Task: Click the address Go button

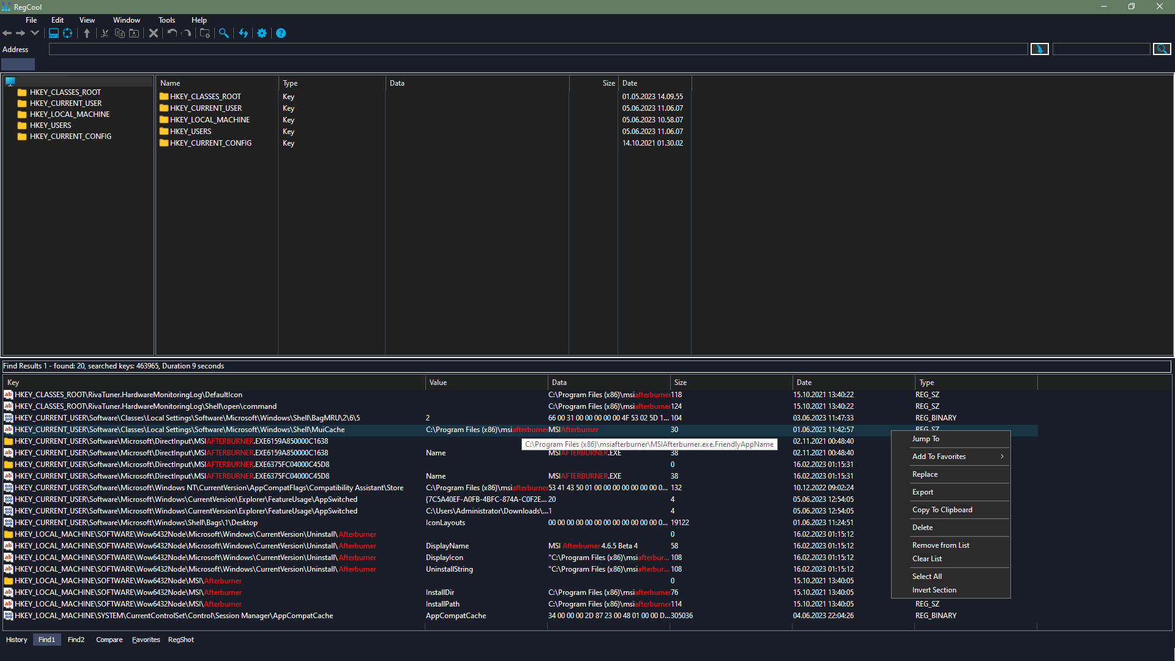Action: click(x=1039, y=49)
